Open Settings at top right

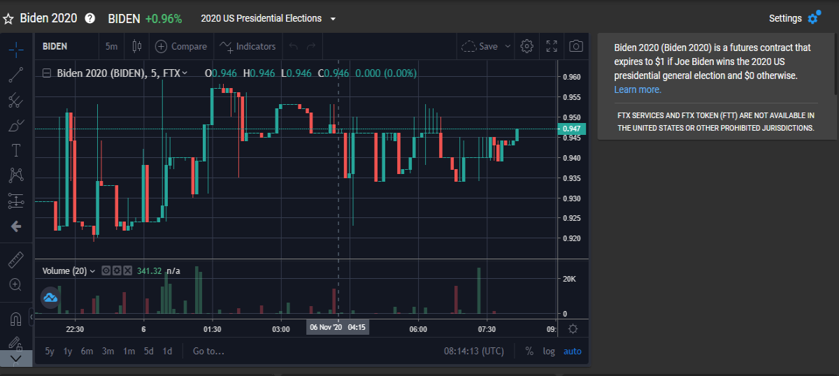[x=794, y=18]
